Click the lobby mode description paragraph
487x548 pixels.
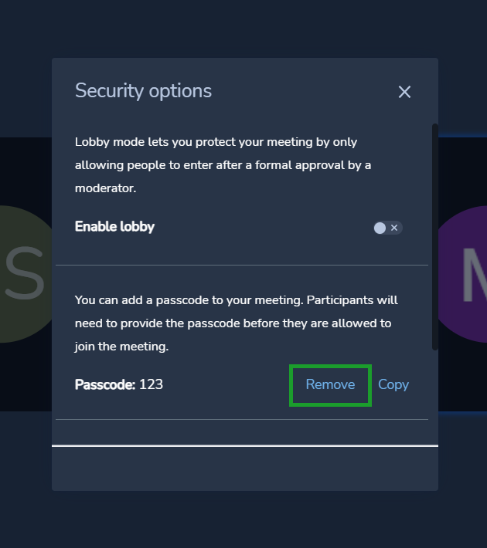(223, 165)
